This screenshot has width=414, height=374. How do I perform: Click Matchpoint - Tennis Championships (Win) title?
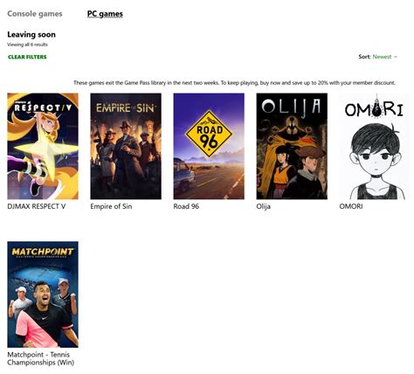[40, 359]
